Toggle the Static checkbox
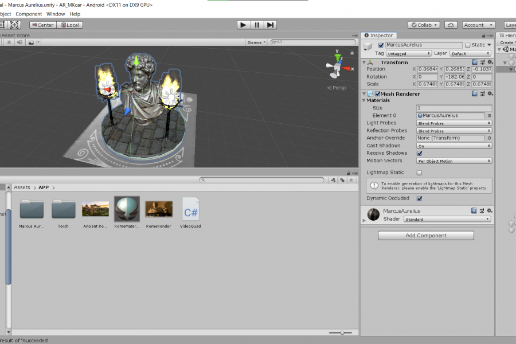This screenshot has width=516, height=344. (x=467, y=45)
